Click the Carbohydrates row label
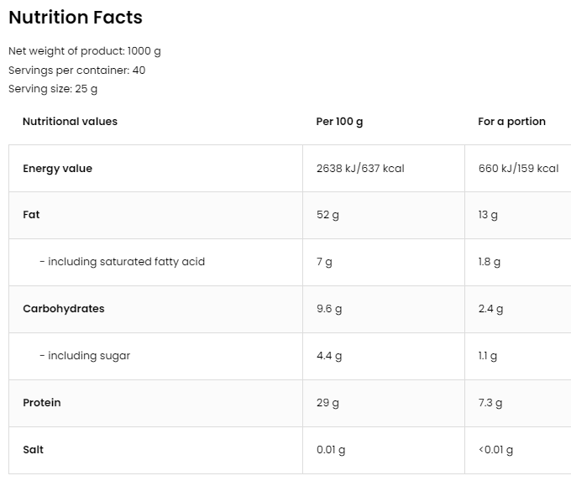 click(64, 309)
